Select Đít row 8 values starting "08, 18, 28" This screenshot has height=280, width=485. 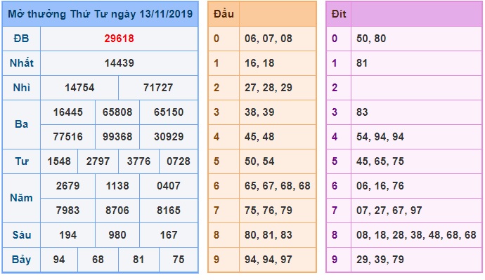(x=416, y=235)
